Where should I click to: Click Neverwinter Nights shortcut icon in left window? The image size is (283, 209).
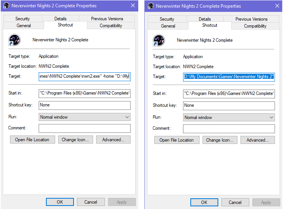(15, 40)
